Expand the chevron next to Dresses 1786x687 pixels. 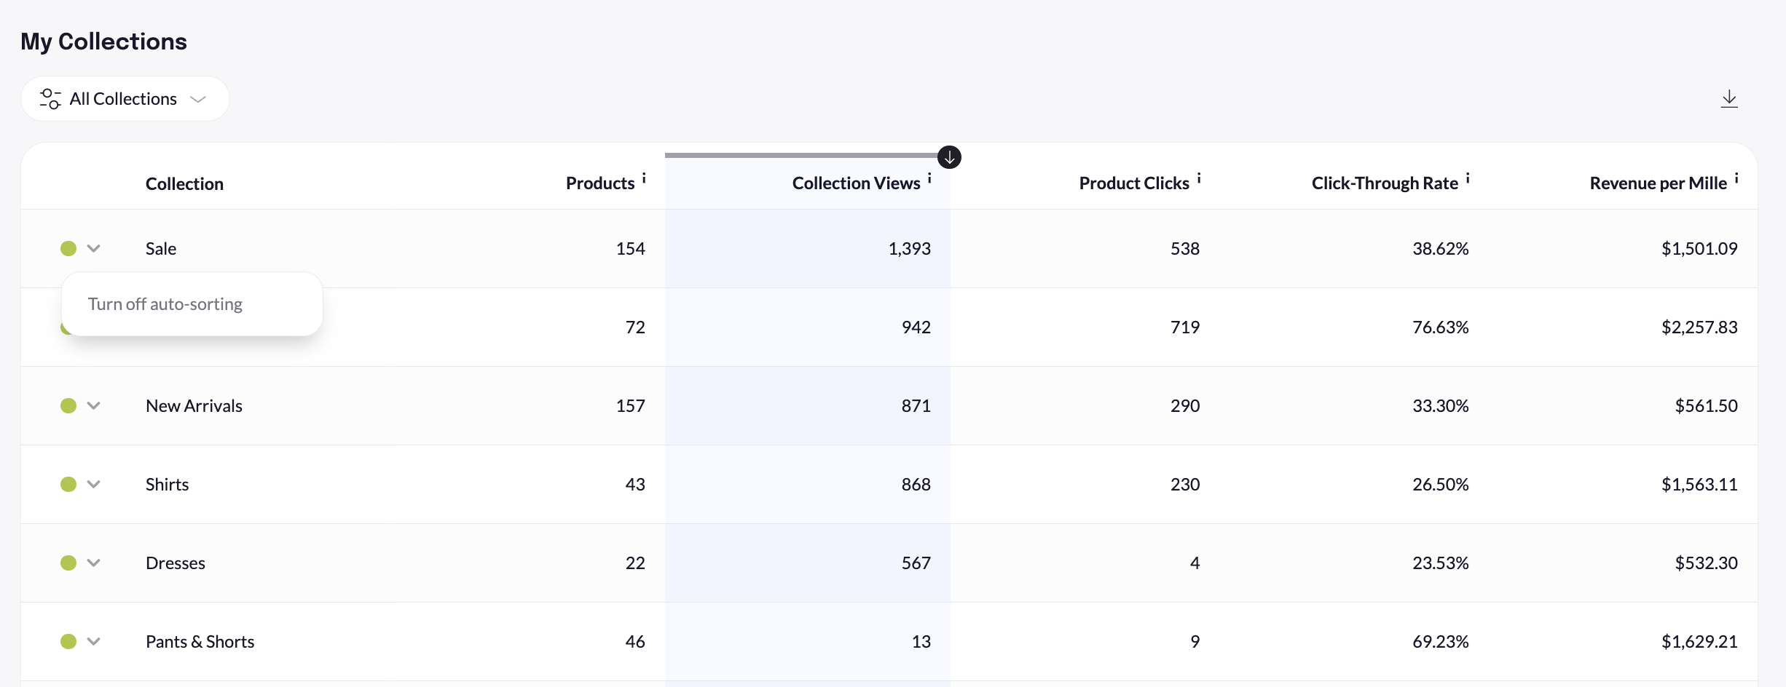(x=93, y=563)
